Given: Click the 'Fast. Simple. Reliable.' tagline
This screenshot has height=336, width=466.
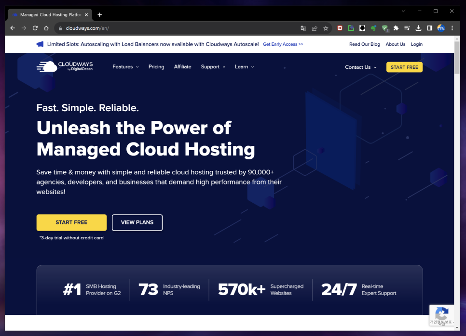Looking at the screenshot, I should (88, 108).
